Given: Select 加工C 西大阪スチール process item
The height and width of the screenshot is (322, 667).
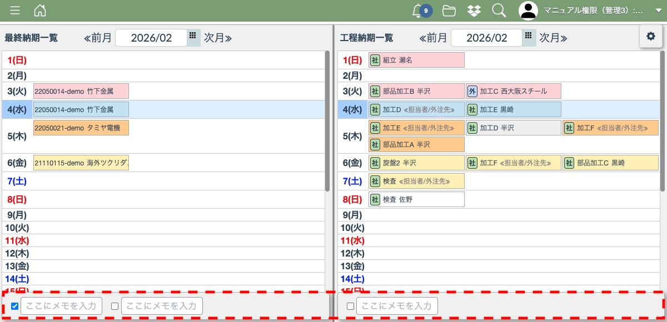Looking at the screenshot, I should [514, 91].
